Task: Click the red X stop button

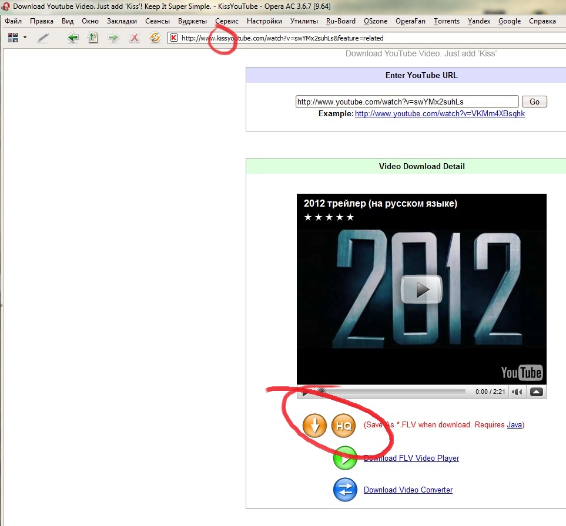Action: click(x=135, y=38)
